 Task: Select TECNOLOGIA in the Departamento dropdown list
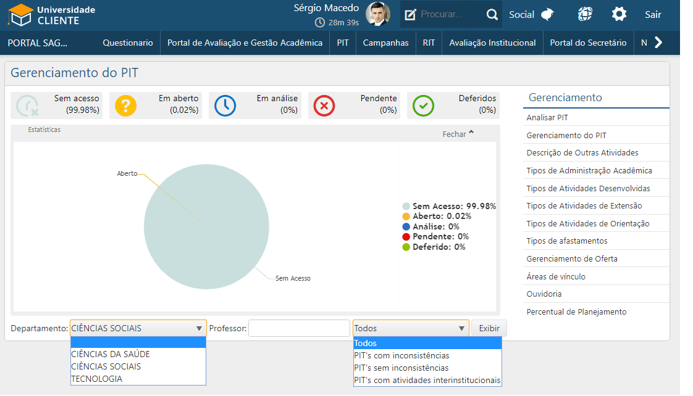coord(97,379)
